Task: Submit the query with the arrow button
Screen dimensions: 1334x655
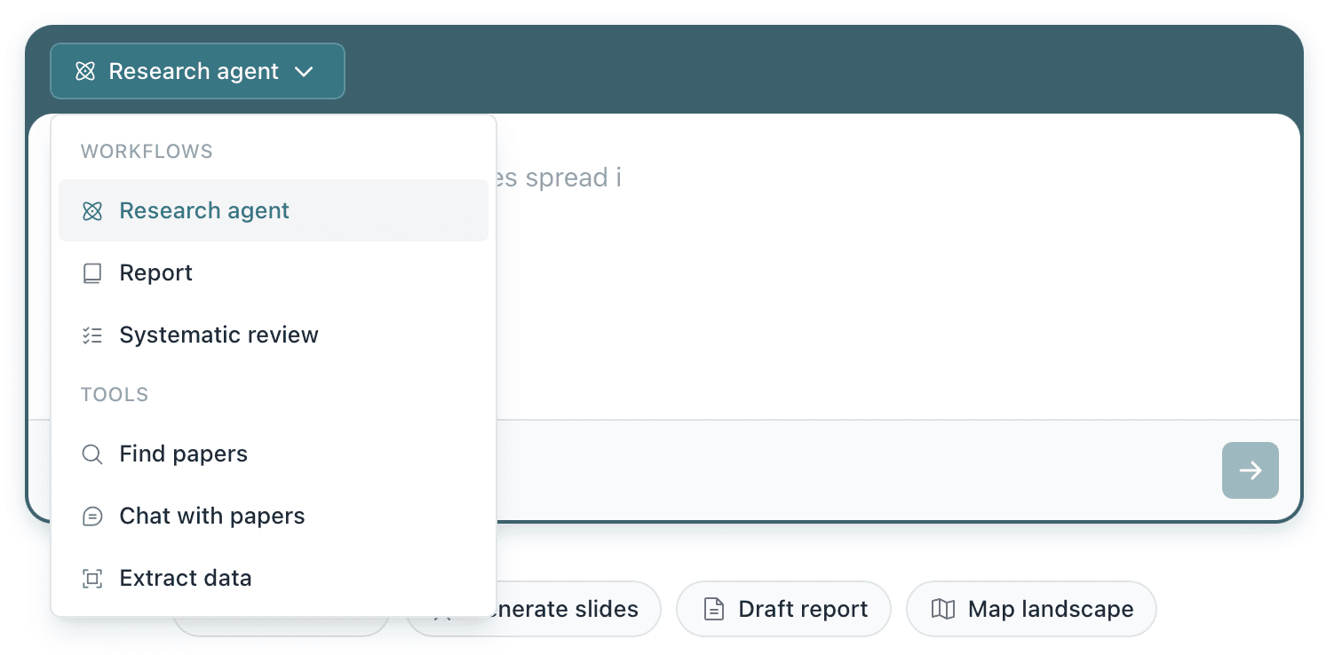Action: coord(1251,470)
